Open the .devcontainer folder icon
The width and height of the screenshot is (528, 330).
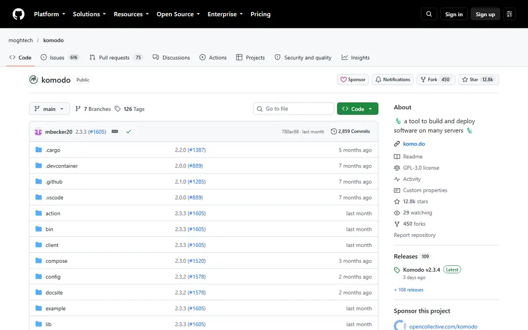click(x=39, y=165)
